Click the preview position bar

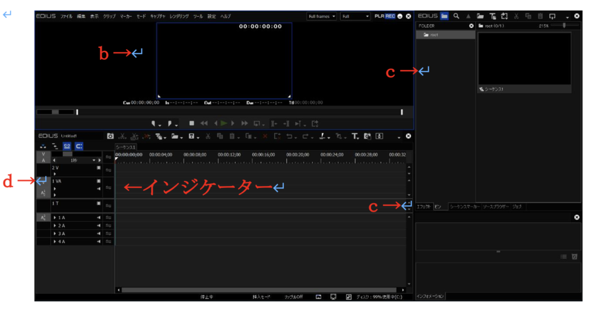pos(239,112)
